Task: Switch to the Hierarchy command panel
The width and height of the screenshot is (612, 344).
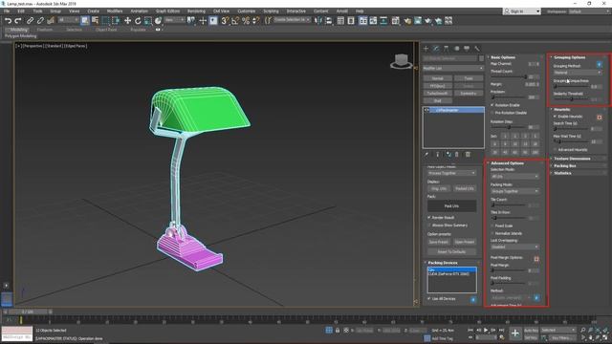Action: click(x=447, y=49)
